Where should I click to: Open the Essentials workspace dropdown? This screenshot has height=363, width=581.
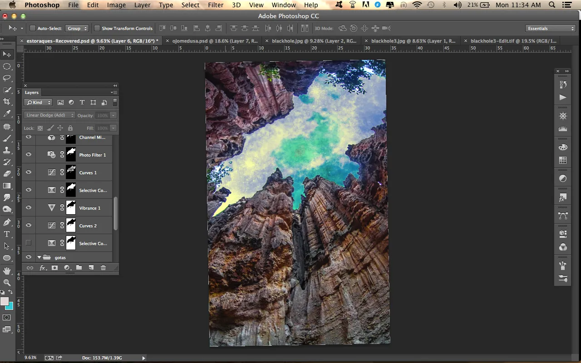(x=551, y=28)
